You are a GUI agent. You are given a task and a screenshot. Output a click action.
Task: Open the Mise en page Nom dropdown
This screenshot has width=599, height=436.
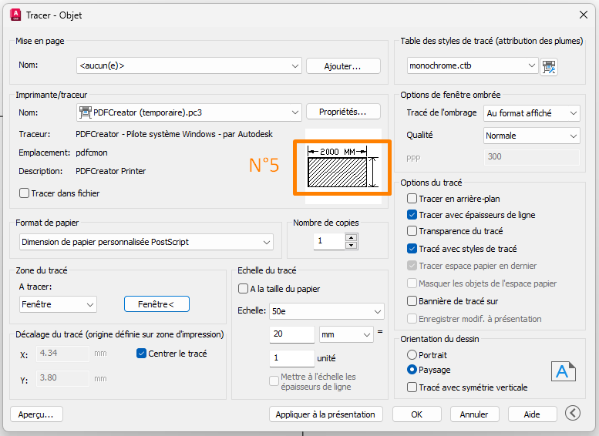189,65
